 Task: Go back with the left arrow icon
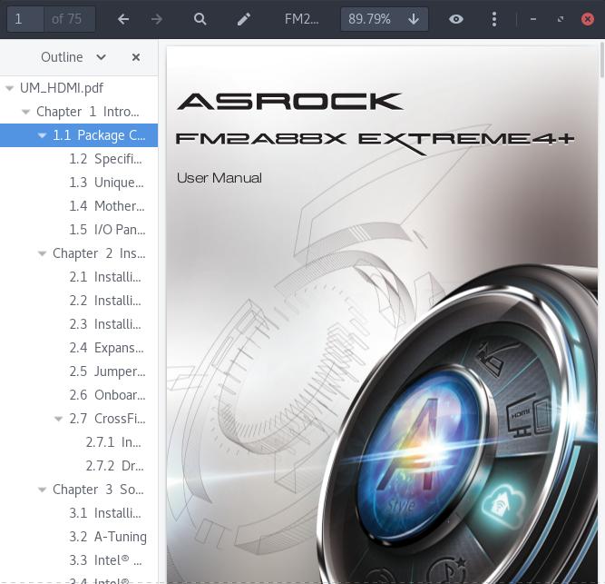[x=123, y=19]
